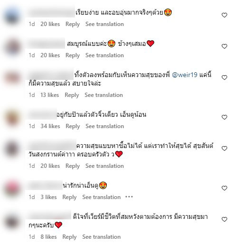This screenshot has height=243, width=233.
Task: Open more options dots on 3-likes comment
Action: click(x=129, y=197)
